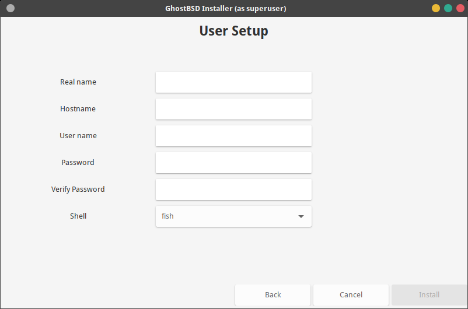Cancel the GhostBSD installation
This screenshot has width=468, height=309.
[351, 294]
